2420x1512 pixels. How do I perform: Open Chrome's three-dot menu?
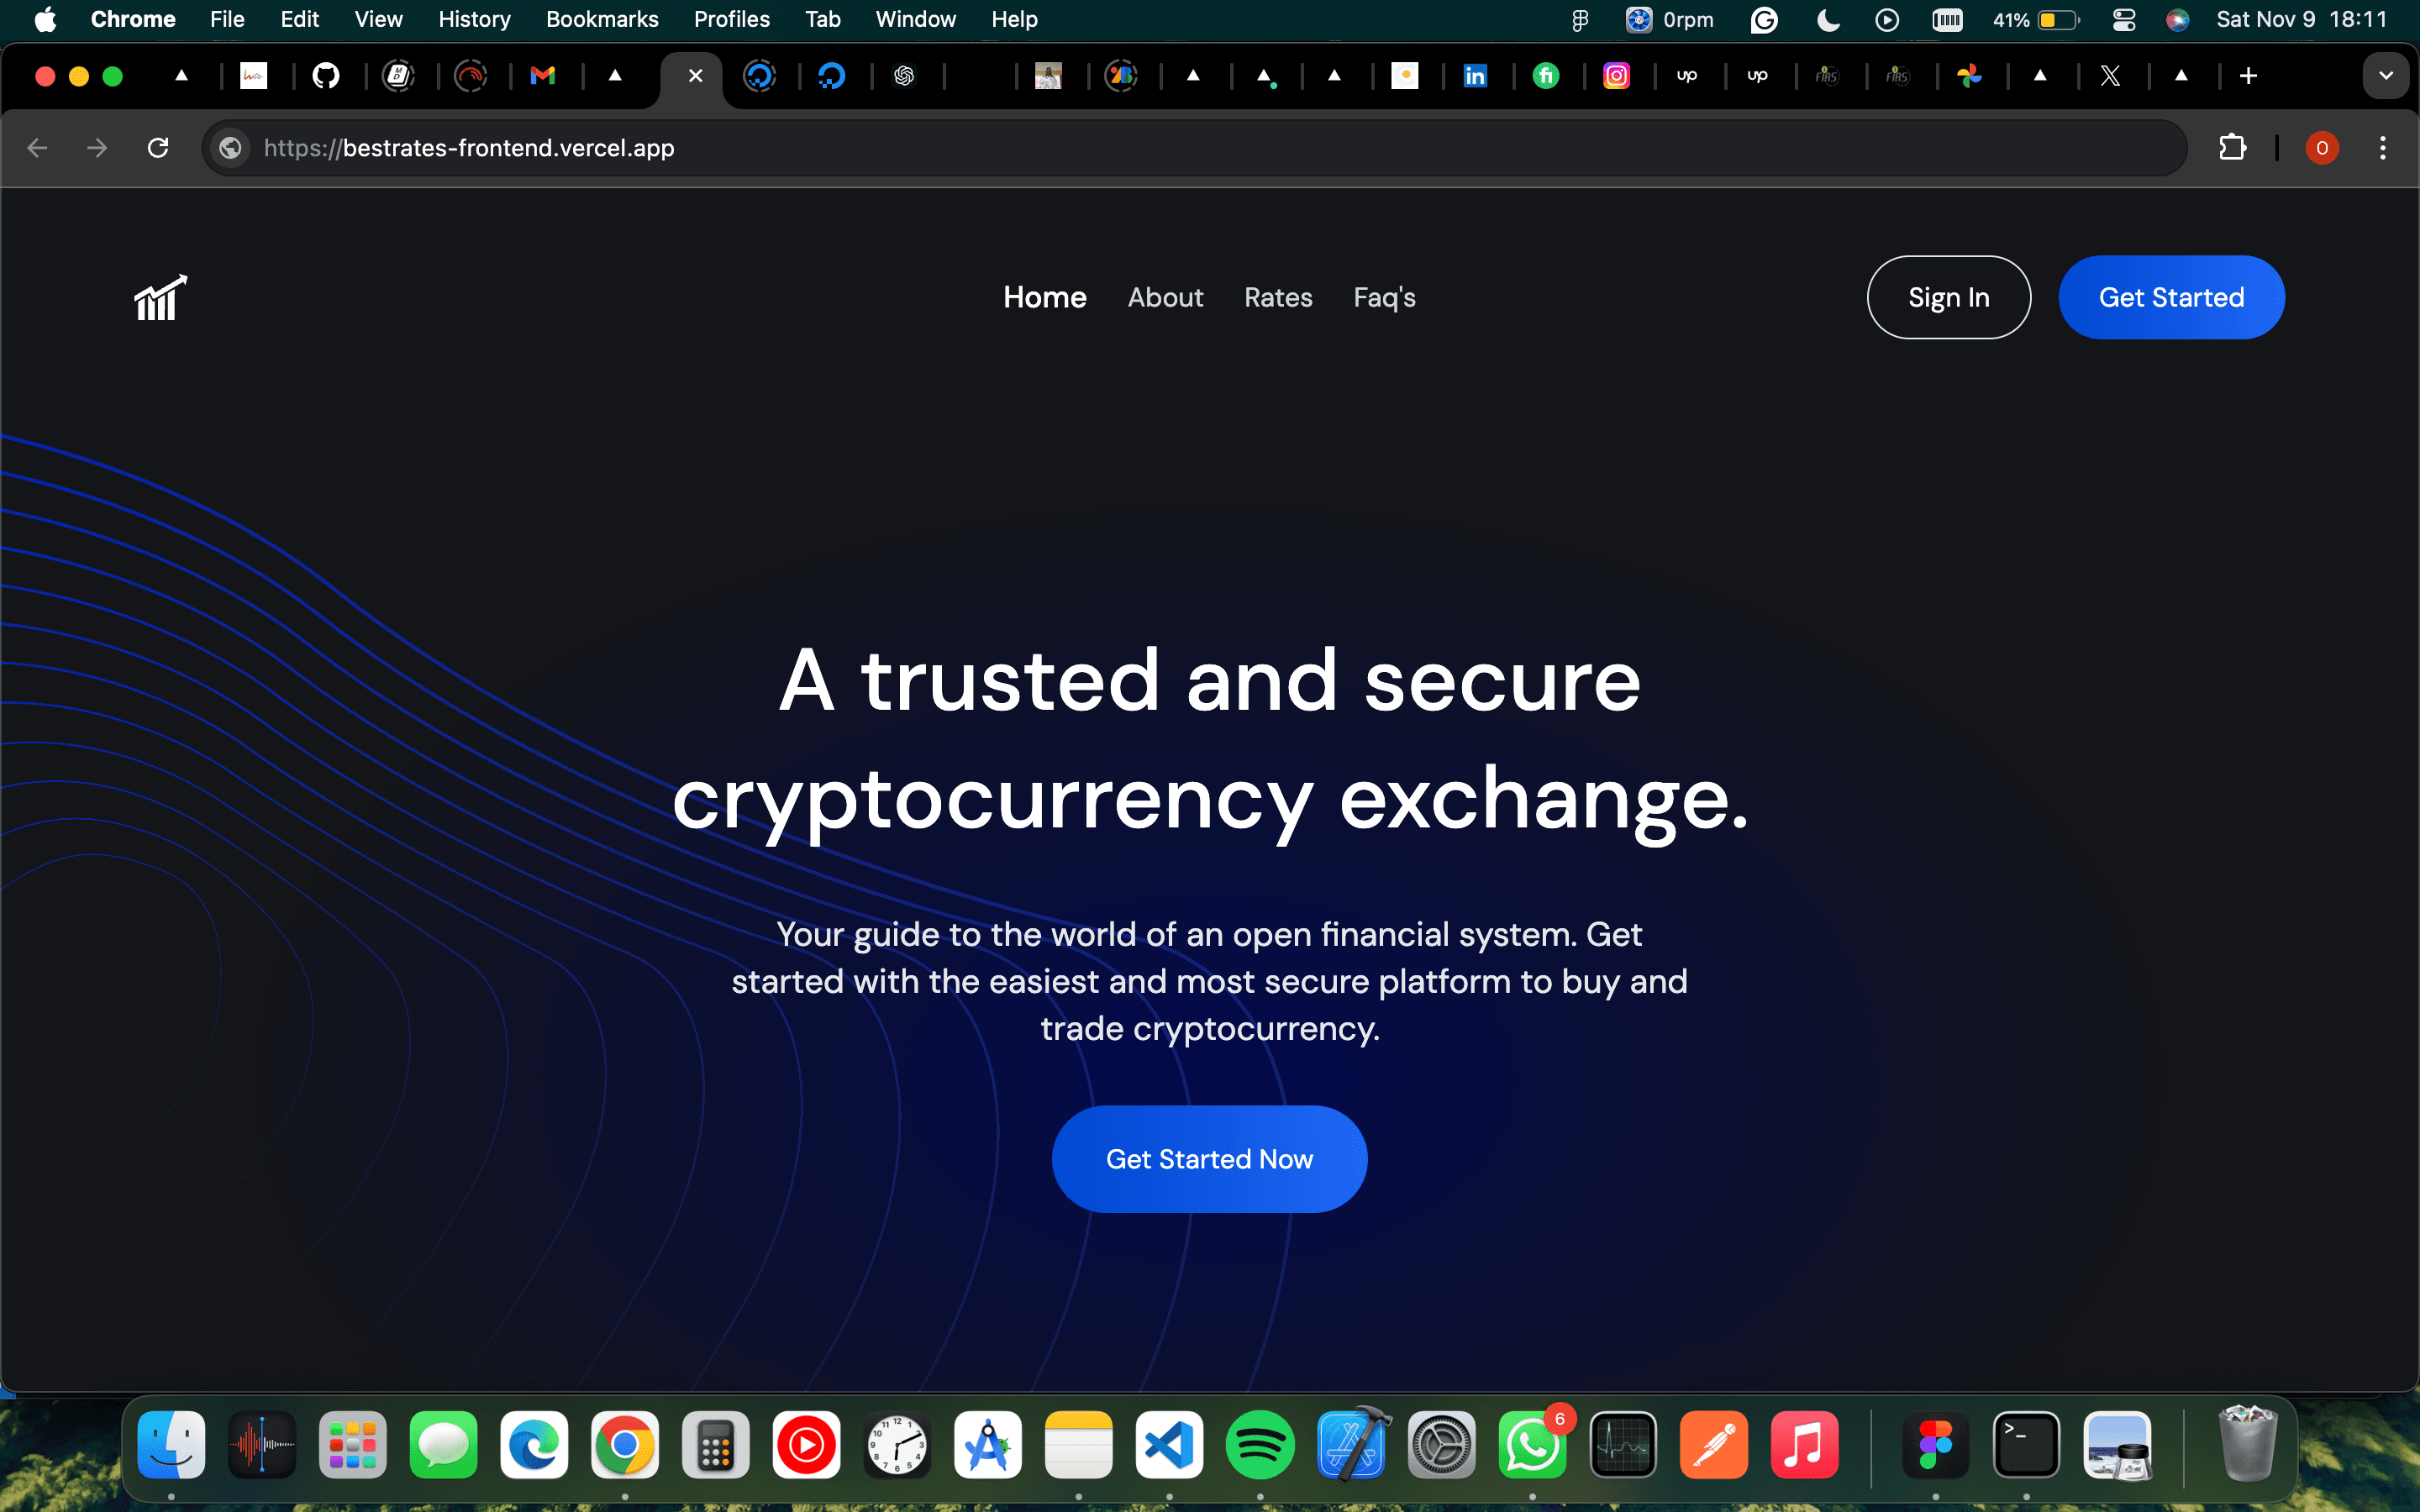[x=2383, y=148]
